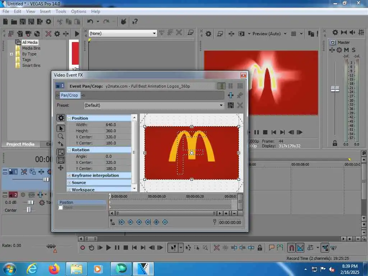The width and height of the screenshot is (368, 276).
Task: Expand the Keyframe interpolation section
Action: (69, 175)
